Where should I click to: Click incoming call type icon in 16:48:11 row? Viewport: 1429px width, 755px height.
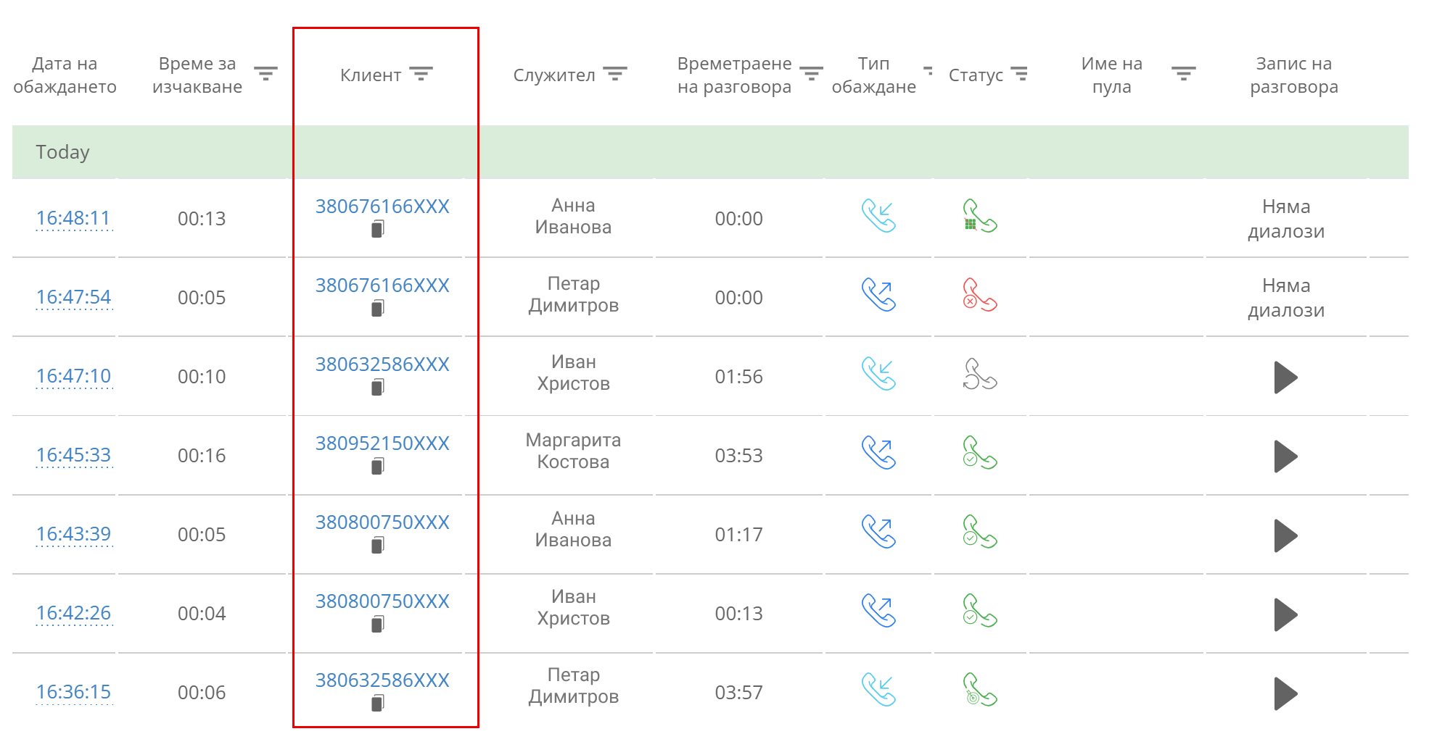[878, 216]
